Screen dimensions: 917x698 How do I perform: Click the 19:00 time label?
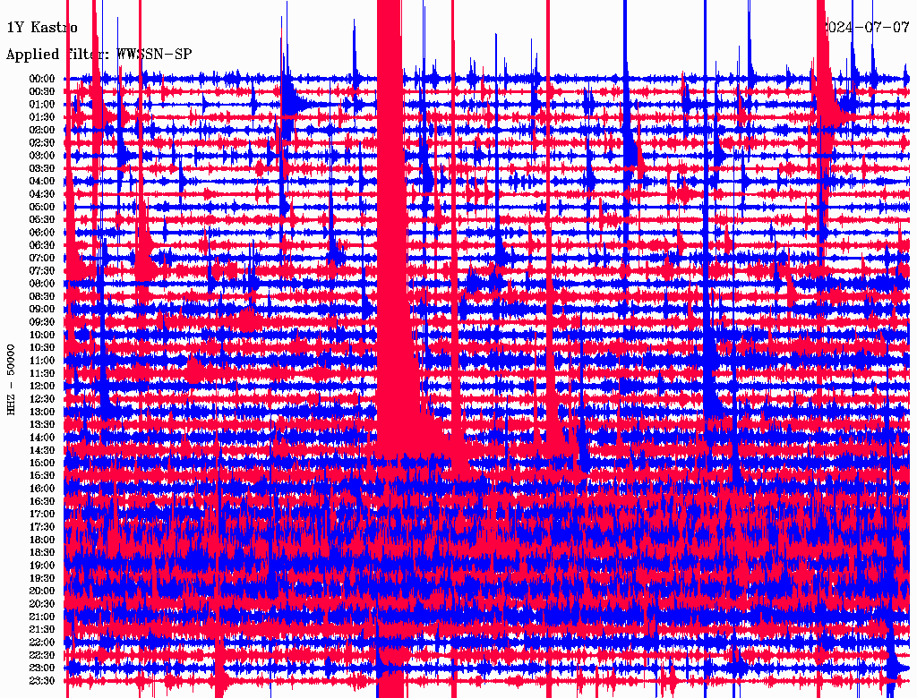coord(42,566)
